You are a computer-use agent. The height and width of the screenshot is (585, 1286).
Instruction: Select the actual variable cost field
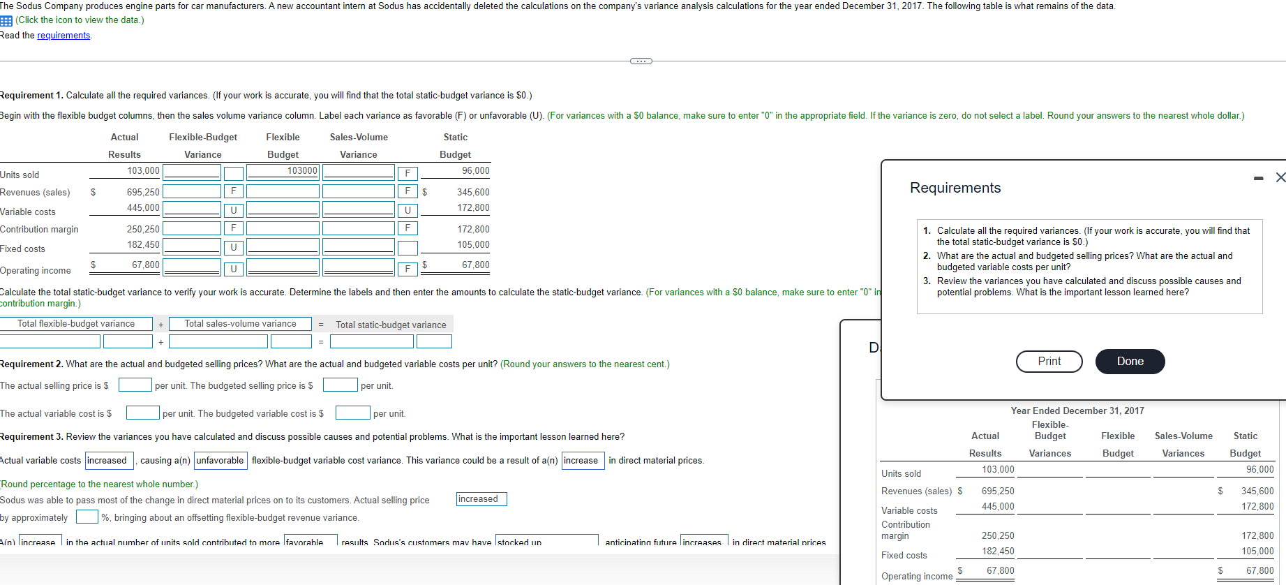(x=143, y=413)
